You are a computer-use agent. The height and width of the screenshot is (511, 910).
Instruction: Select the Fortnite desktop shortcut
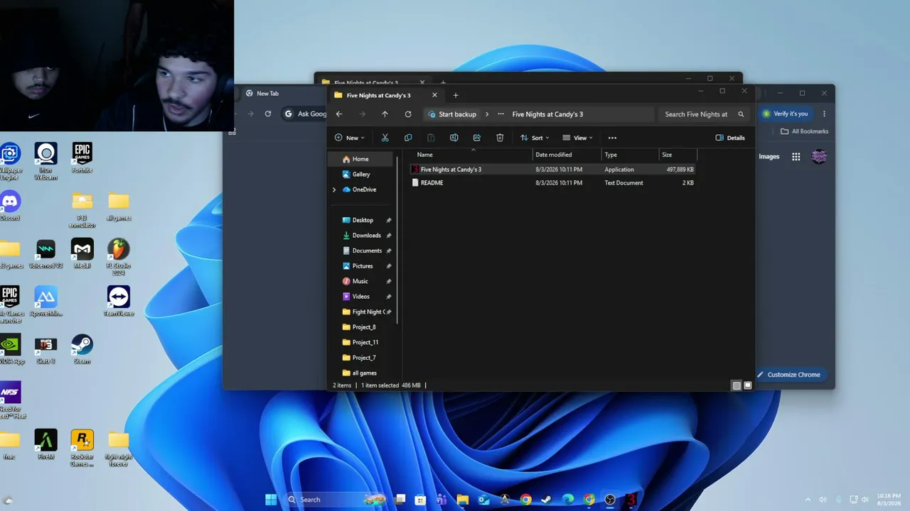point(82,158)
